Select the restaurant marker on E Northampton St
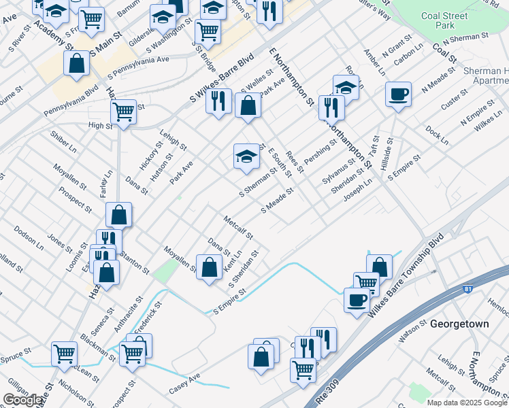Image resolution: width=509 pixels, height=408 pixels. (331, 108)
